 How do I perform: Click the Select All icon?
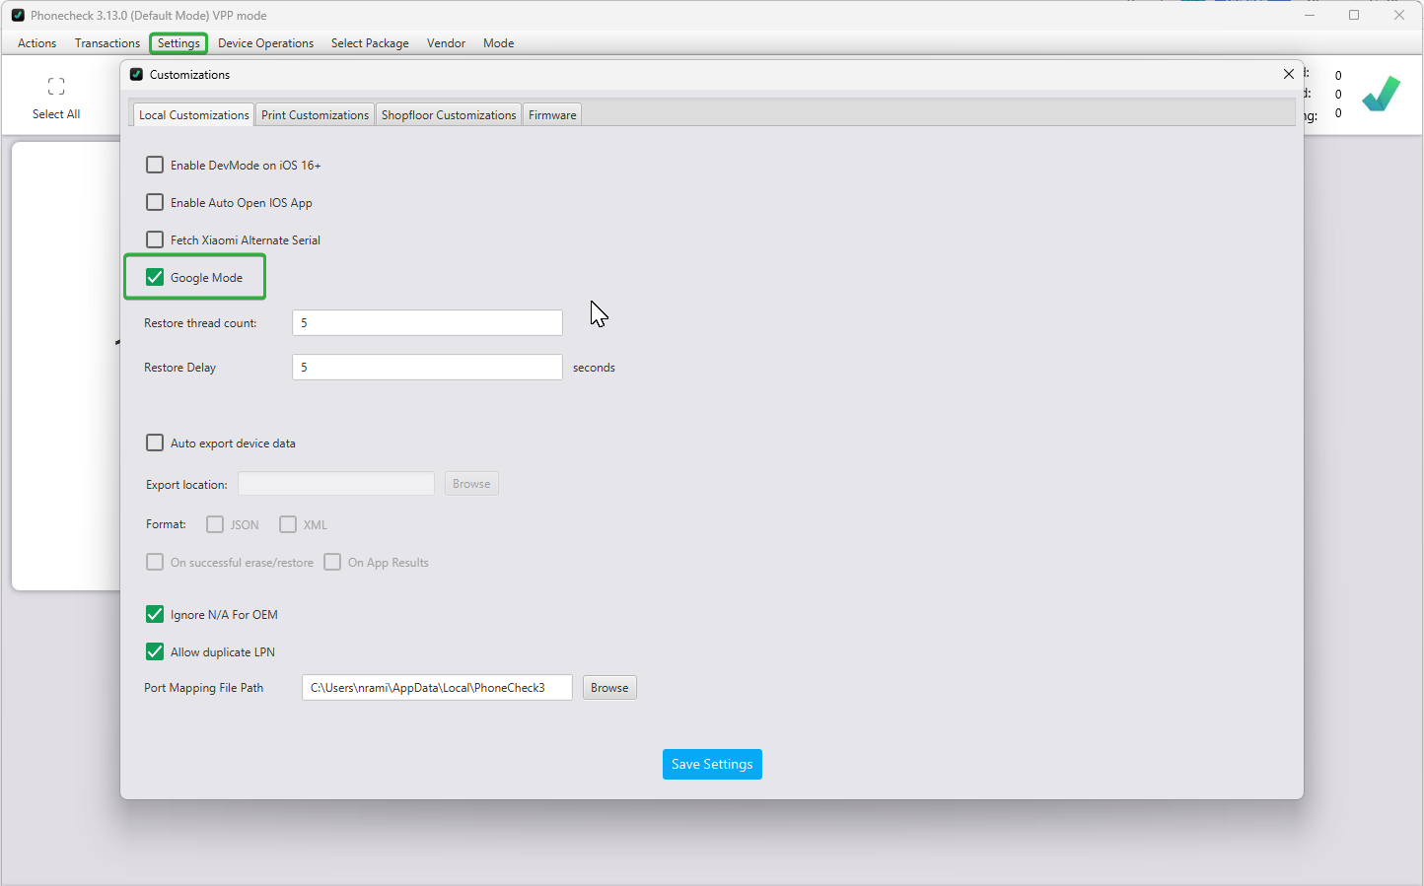pos(56,87)
